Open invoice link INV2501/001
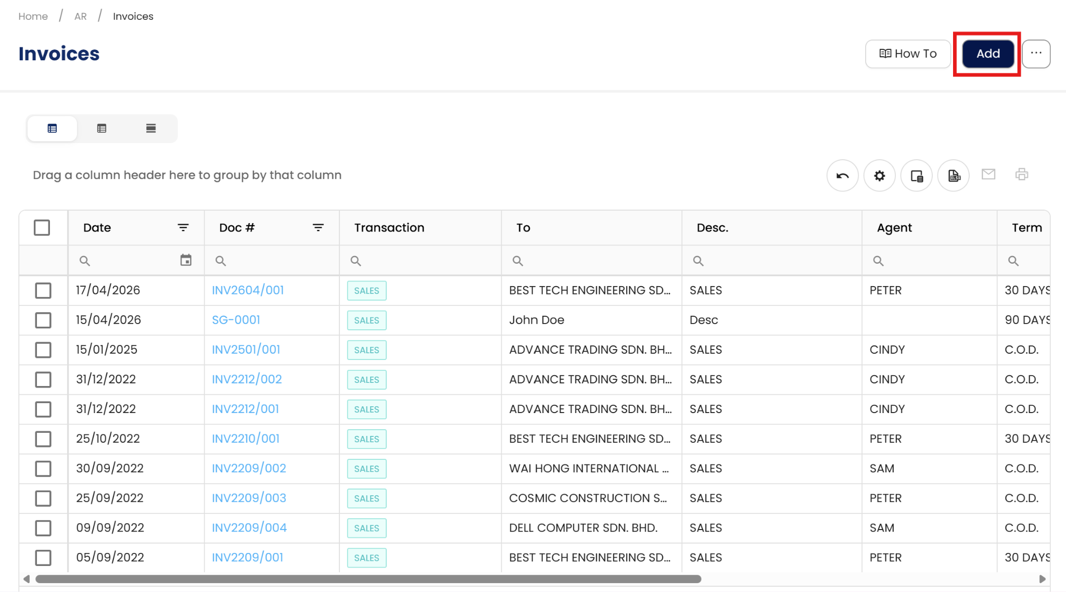Screen dimensions: 1066x592 click(x=246, y=350)
